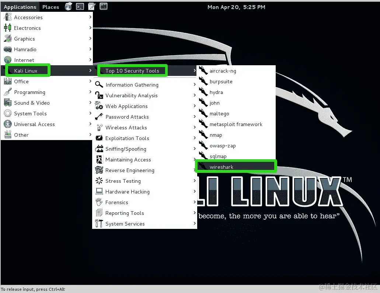Expand the Forensics submenu arrow

[194, 202]
